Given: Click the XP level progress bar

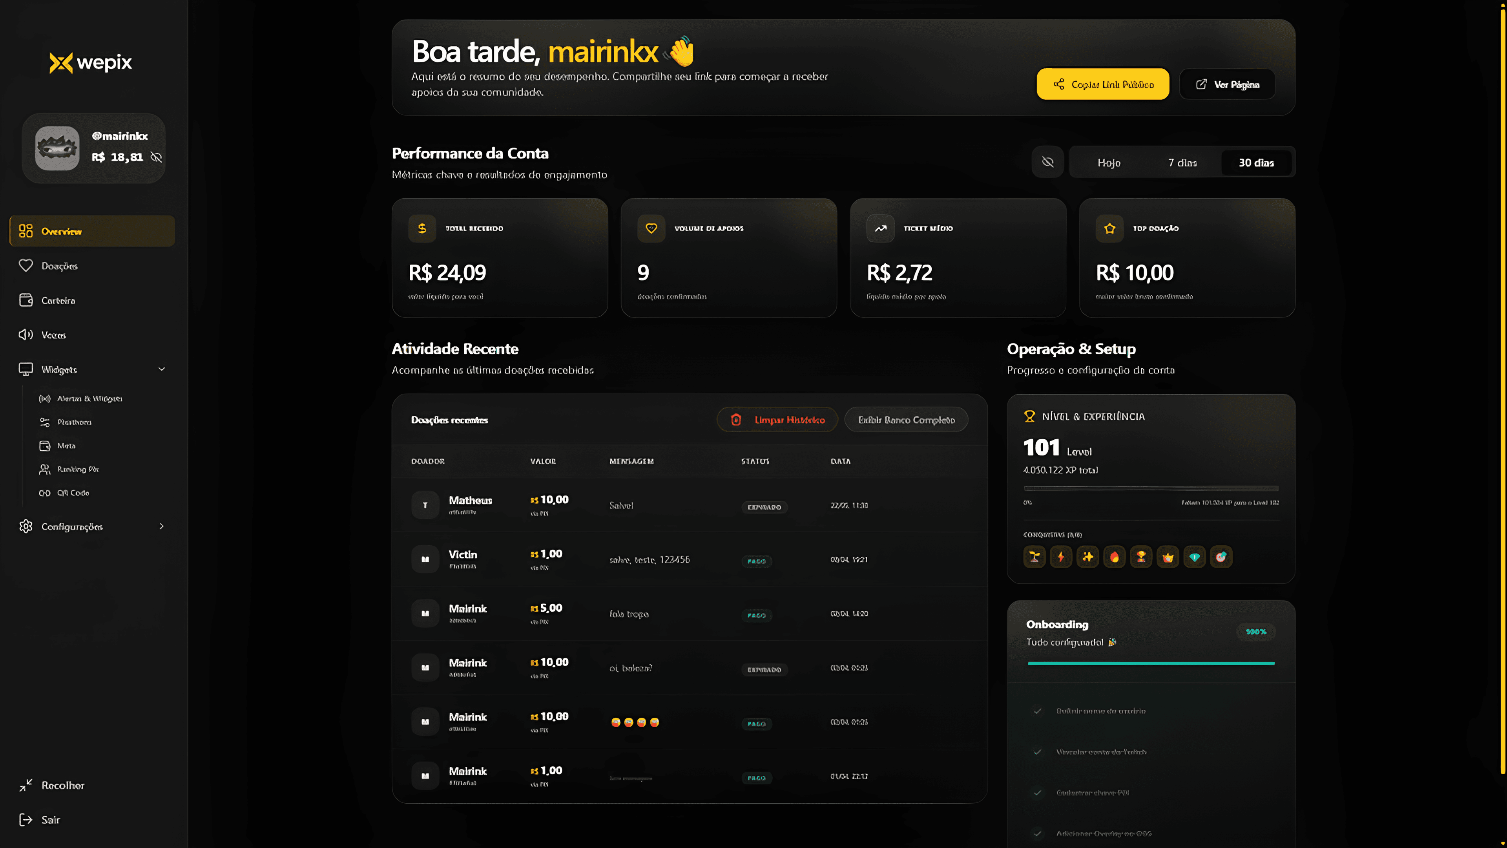Looking at the screenshot, I should pyautogui.click(x=1151, y=488).
